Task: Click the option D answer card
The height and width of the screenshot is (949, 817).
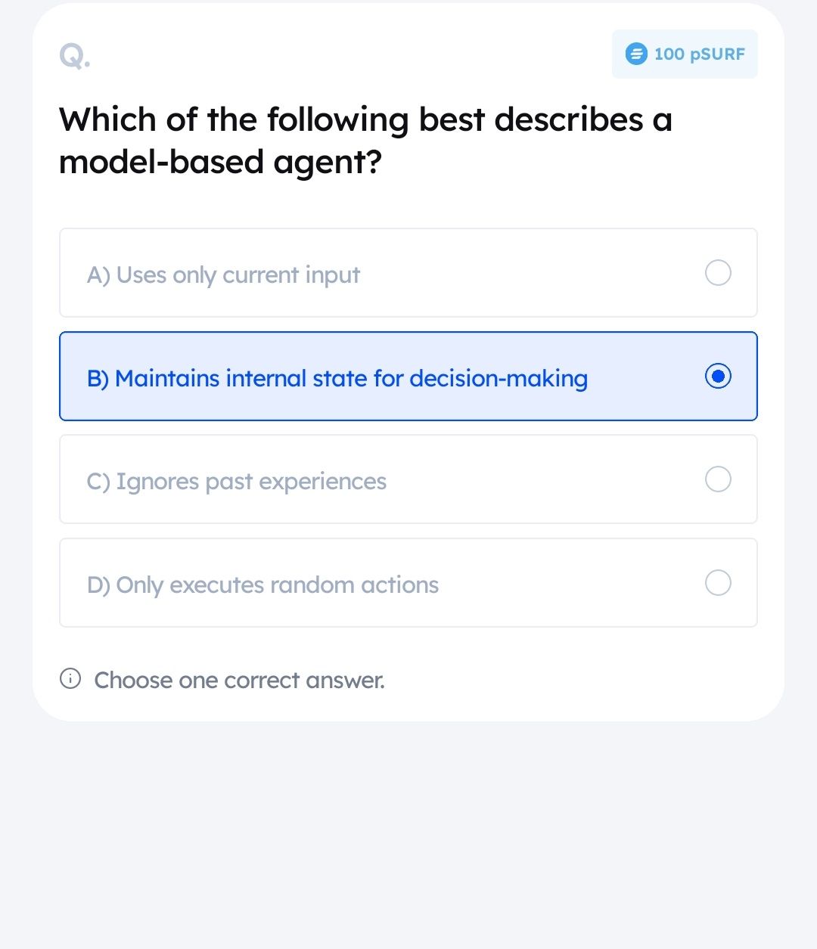Action: point(408,582)
